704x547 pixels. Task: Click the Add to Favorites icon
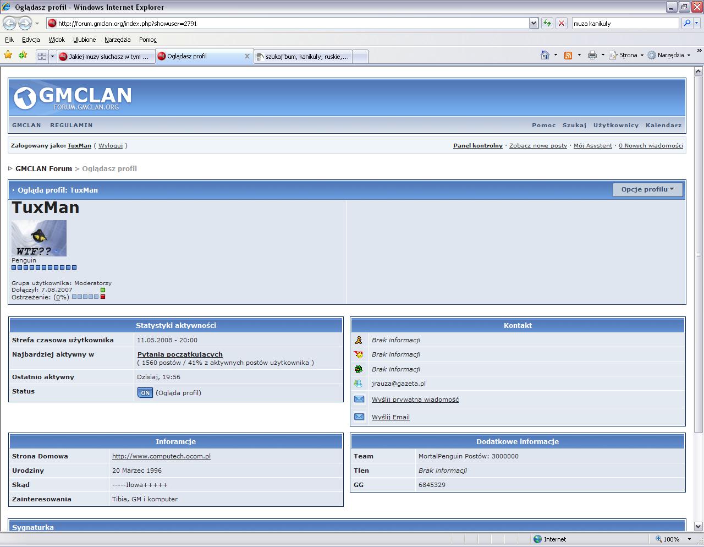click(x=23, y=55)
